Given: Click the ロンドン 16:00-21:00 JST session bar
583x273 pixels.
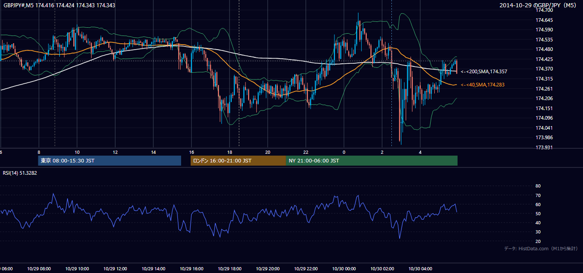Looking at the screenshot, I should 238,161.
